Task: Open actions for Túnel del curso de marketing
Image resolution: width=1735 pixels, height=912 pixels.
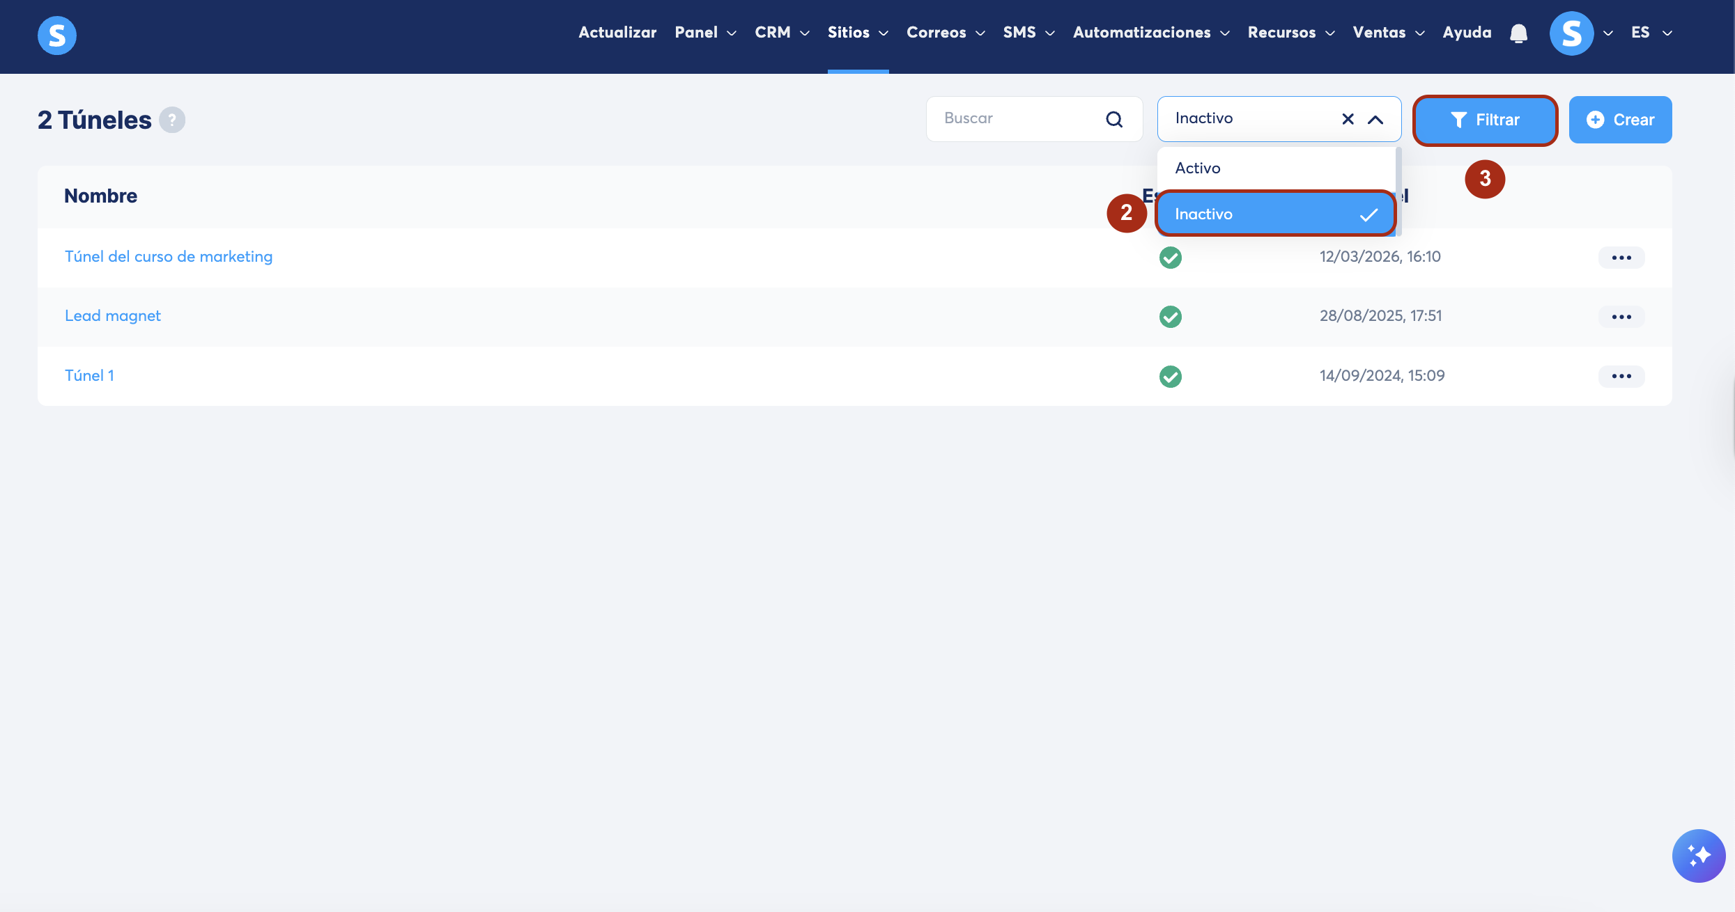Action: 1621,258
